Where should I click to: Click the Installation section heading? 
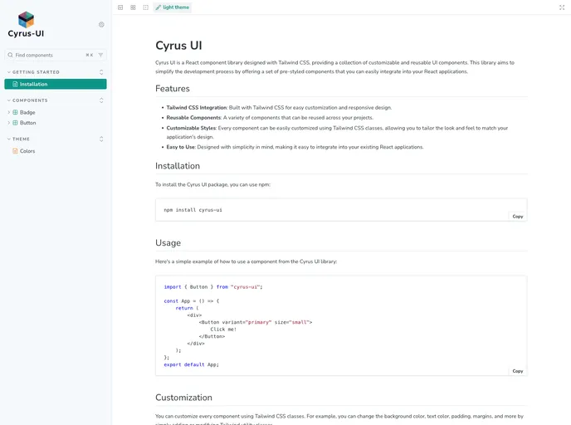178,166
